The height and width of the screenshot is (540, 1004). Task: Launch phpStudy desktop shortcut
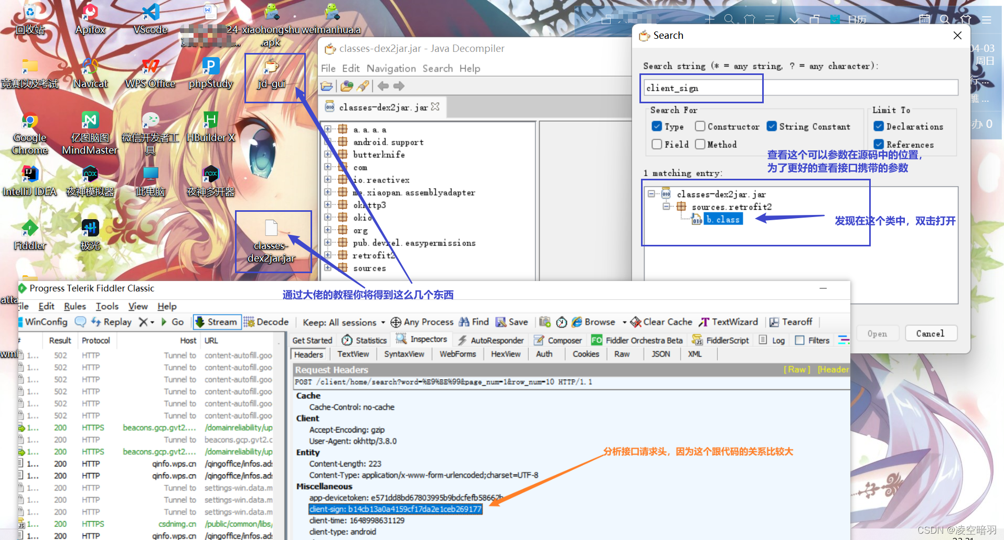[210, 73]
